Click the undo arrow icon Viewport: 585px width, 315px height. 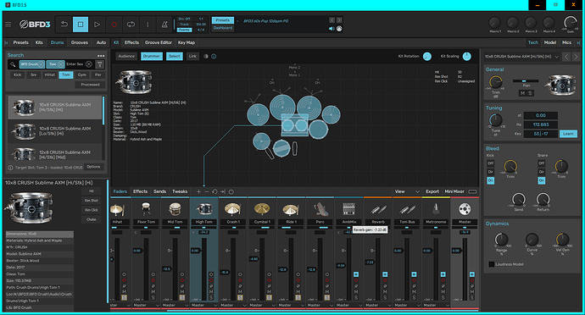pos(64,25)
